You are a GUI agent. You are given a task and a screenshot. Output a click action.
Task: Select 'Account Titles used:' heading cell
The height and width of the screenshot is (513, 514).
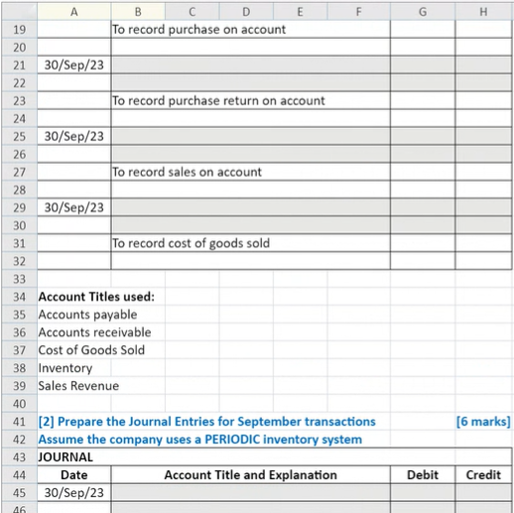[x=96, y=297]
